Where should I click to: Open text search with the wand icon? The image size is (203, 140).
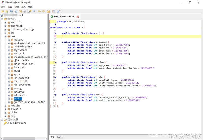pos(30,11)
